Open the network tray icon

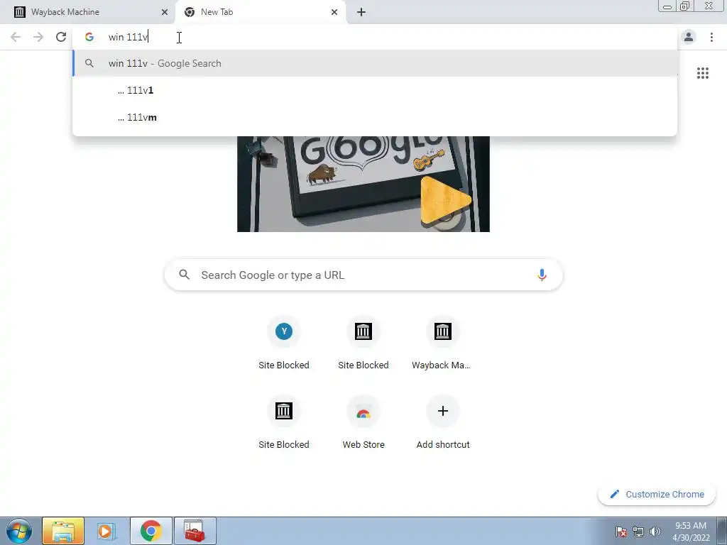point(638,532)
